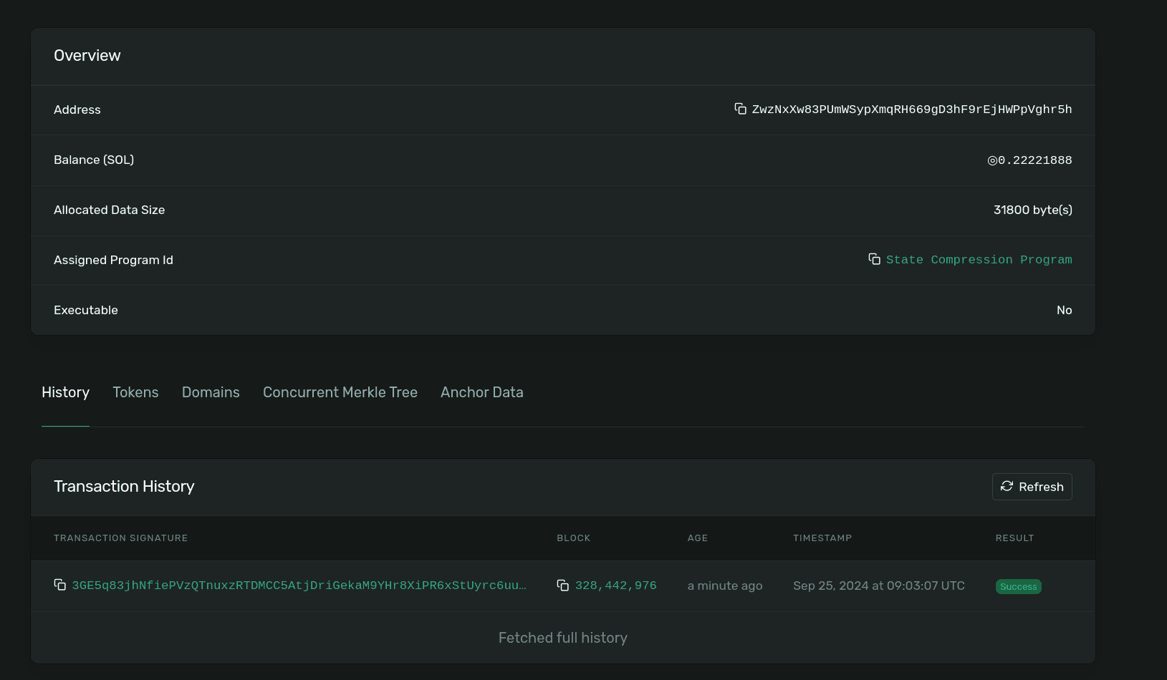Copy the transaction signature via its copy icon
The width and height of the screenshot is (1167, 680).
point(60,585)
